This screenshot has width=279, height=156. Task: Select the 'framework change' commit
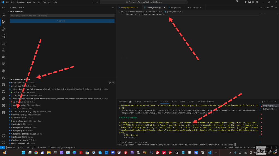[x=19, y=115]
